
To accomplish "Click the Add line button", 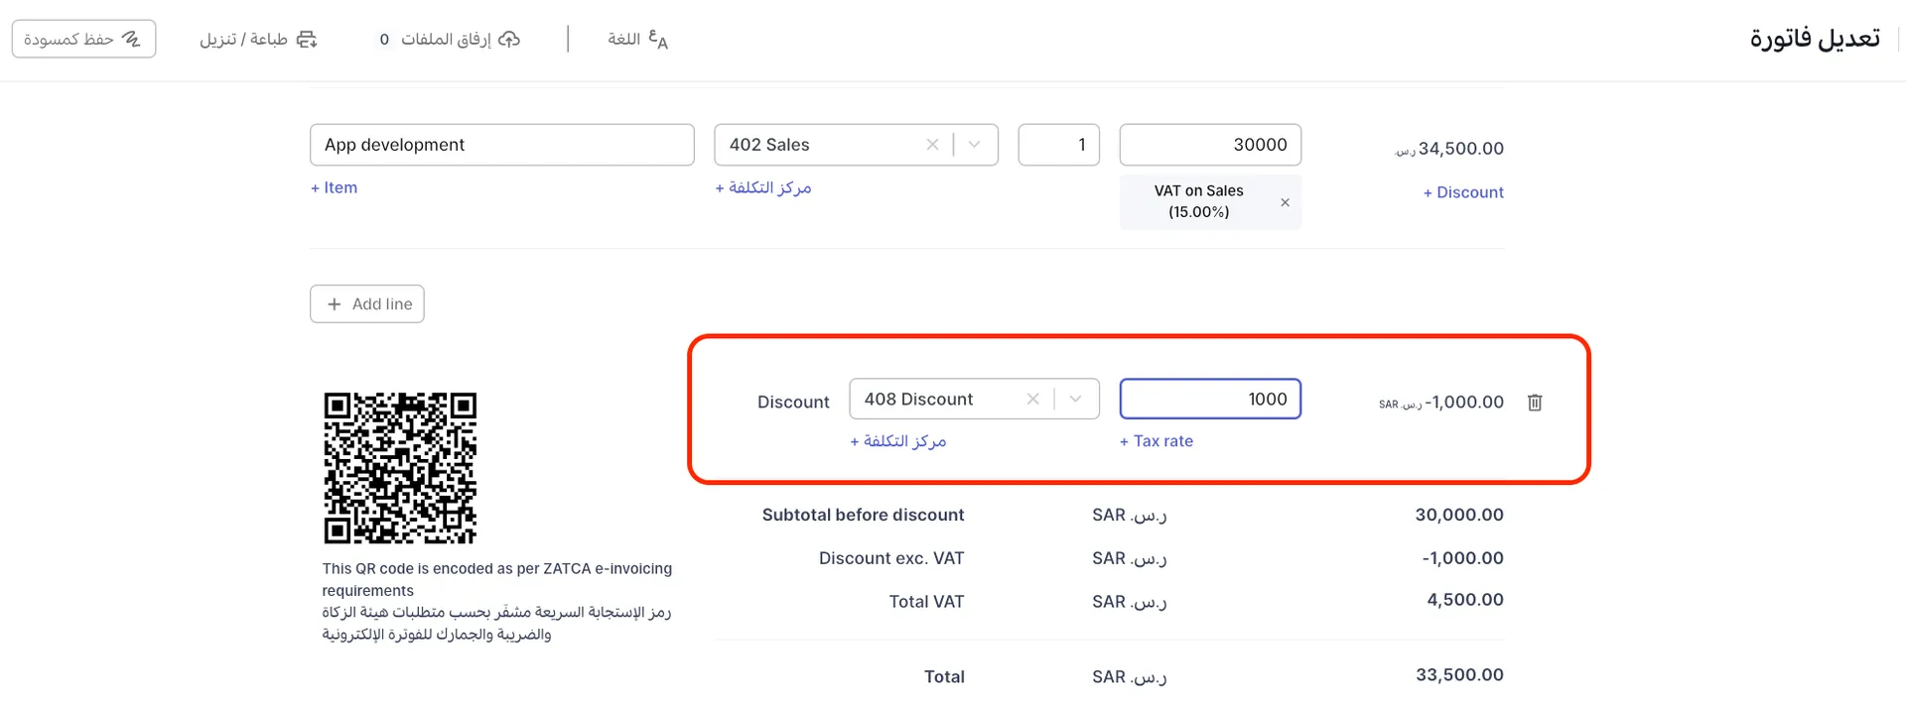I will click(366, 303).
